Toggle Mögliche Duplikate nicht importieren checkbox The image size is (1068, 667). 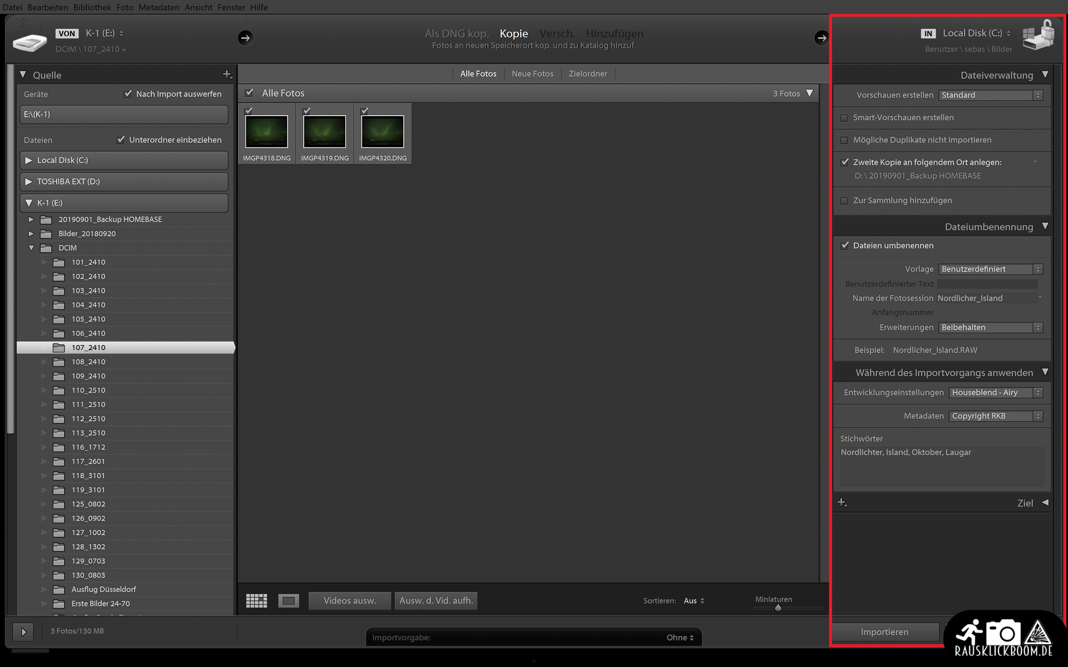(844, 140)
